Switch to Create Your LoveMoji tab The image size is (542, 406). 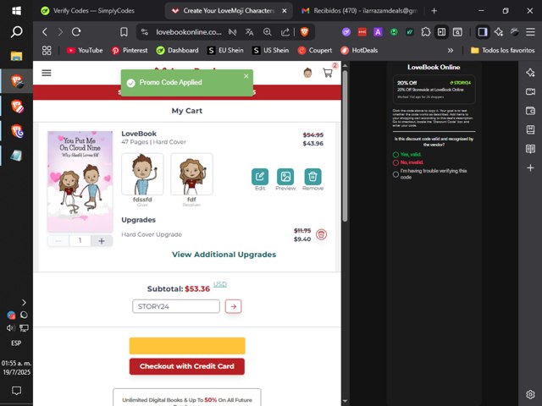[228, 11]
